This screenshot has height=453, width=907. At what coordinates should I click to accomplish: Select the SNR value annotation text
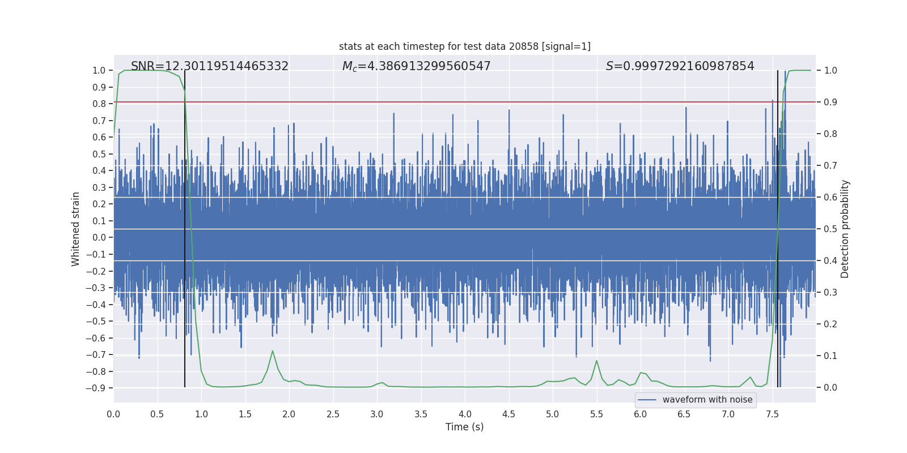(x=210, y=66)
